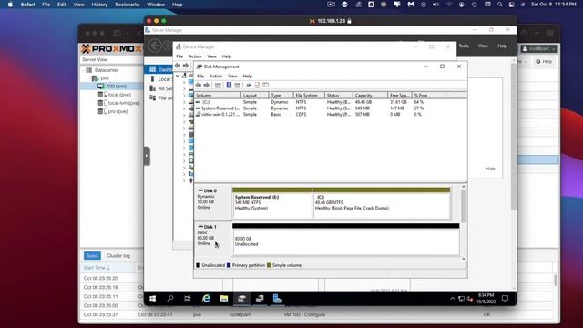Sort by % Free column header
Viewport: 583px width, 328px height.
429,96
